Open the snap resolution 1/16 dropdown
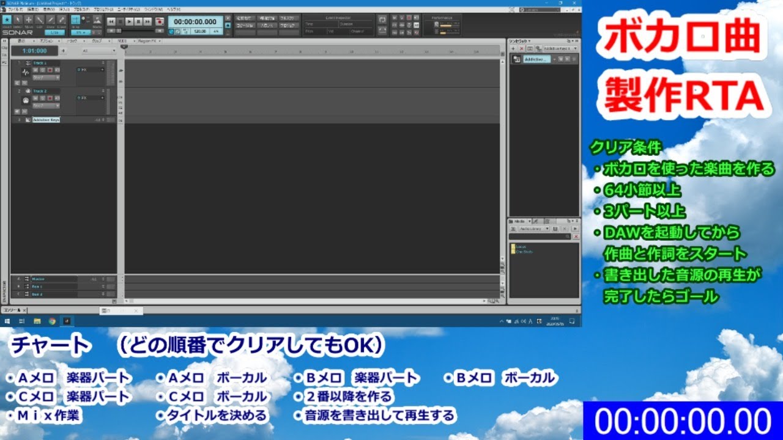 pyautogui.click(x=54, y=32)
